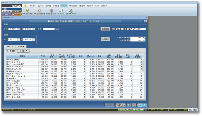The width and height of the screenshot is (202, 116).
Task: Sort by 機種名 column header
Action: 22,56
